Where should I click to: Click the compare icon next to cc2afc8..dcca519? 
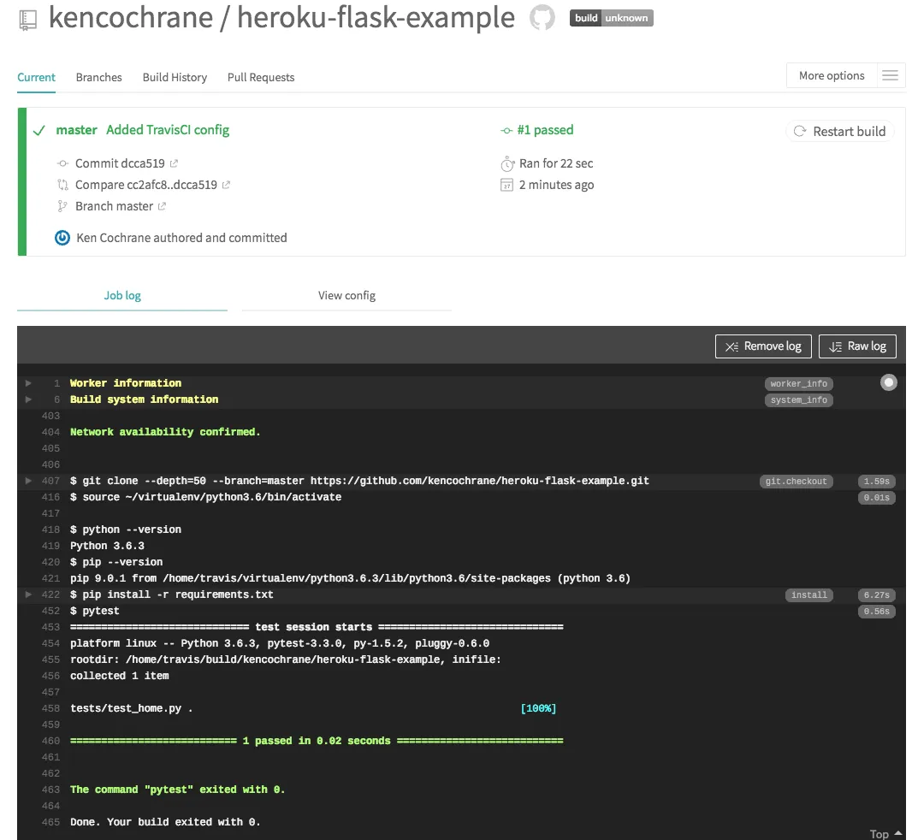coord(62,185)
